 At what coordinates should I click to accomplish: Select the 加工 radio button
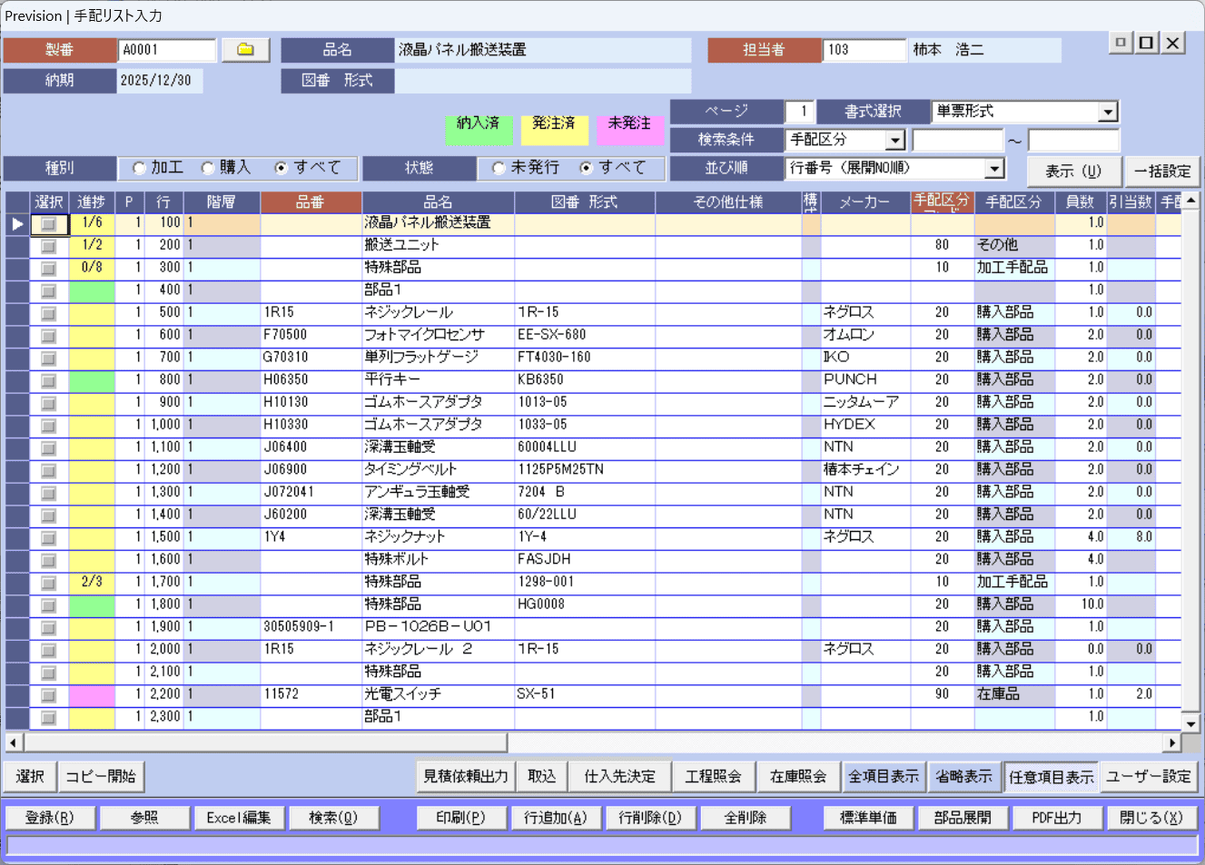click(x=139, y=168)
